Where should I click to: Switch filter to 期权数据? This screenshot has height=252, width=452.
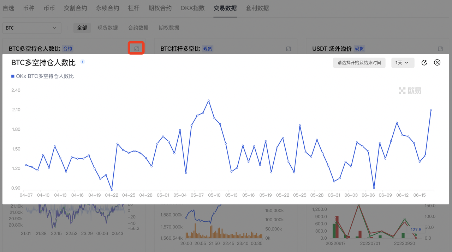pyautogui.click(x=169, y=27)
